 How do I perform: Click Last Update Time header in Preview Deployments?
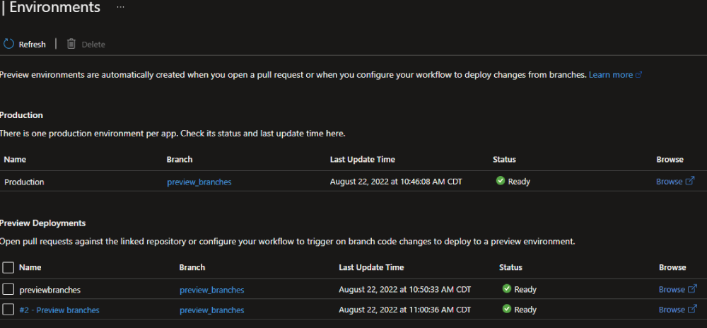pos(371,267)
